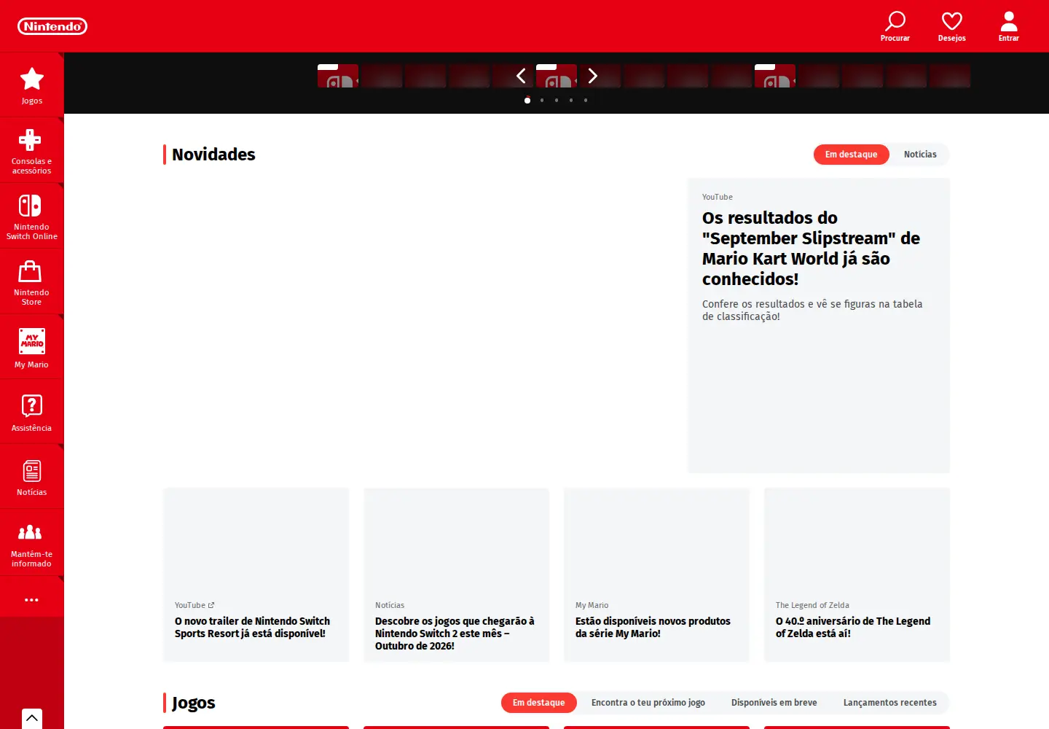Switch to Lançamentos recentes tab
Viewport: 1049px width, 729px height.
890,703
